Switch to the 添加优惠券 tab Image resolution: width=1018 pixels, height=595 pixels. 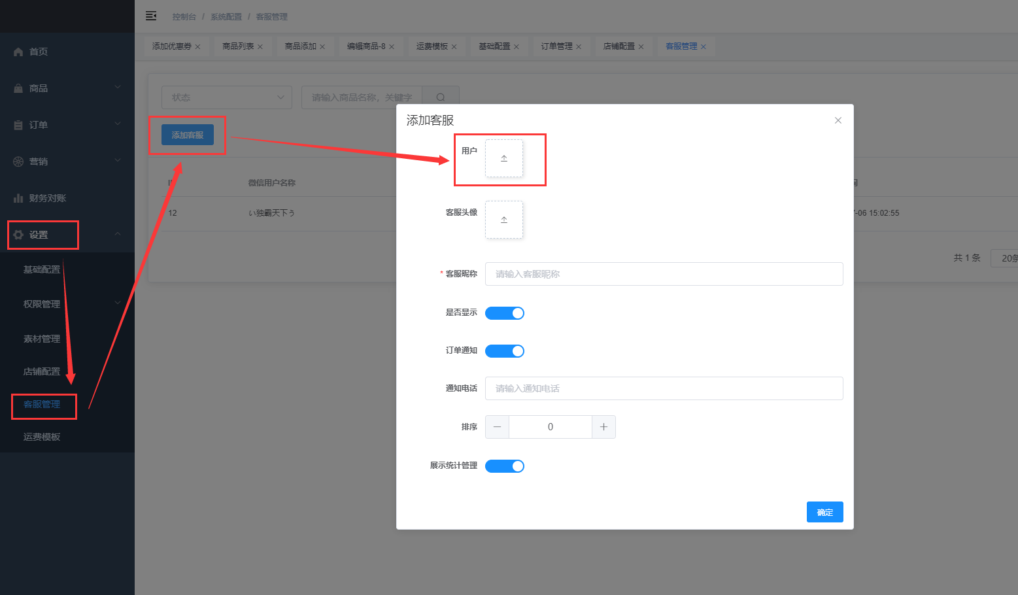click(172, 46)
